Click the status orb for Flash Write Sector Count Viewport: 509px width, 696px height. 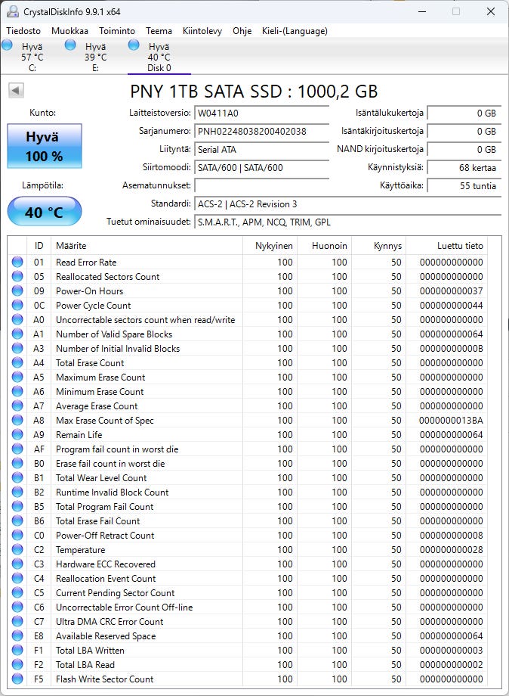(17, 679)
